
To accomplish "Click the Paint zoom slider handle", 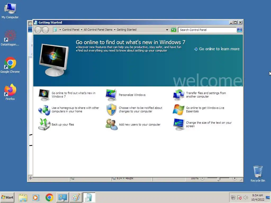I will pos(219,179).
